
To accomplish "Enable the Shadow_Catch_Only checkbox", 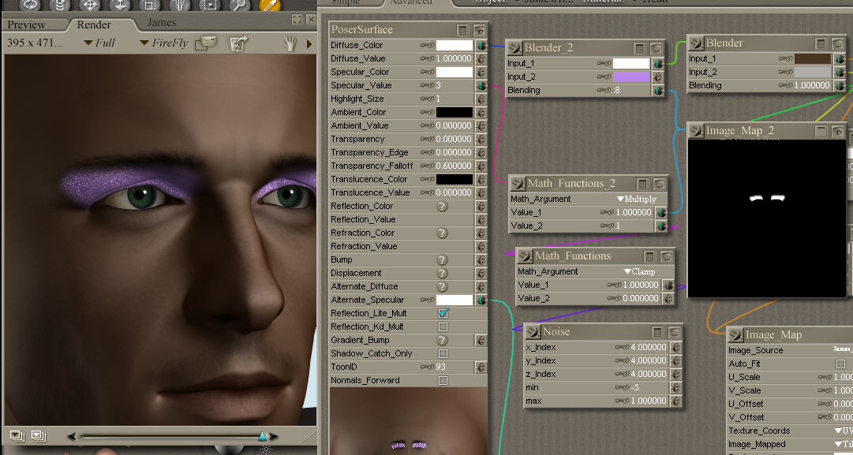I will 443,354.
